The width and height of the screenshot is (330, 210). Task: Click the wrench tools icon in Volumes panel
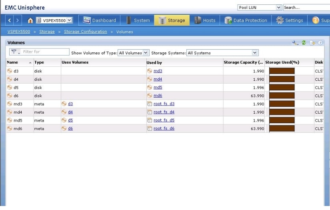click(x=295, y=43)
